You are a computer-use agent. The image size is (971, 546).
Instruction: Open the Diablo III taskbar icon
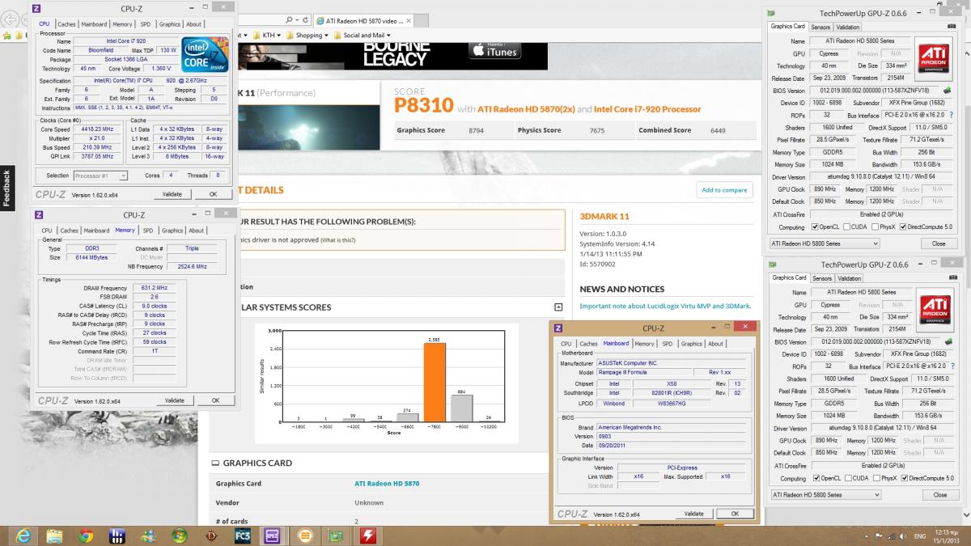pos(210,535)
